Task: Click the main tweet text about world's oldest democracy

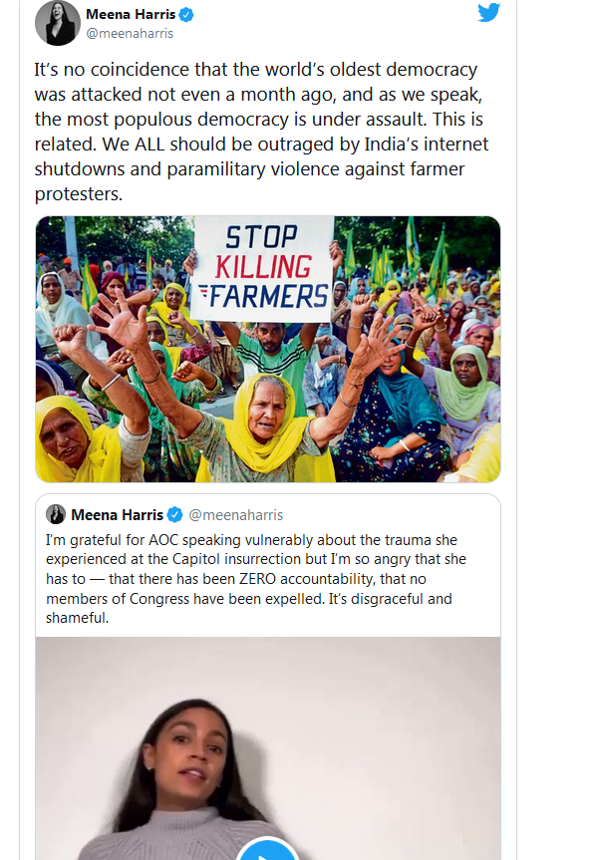Action: [261, 132]
